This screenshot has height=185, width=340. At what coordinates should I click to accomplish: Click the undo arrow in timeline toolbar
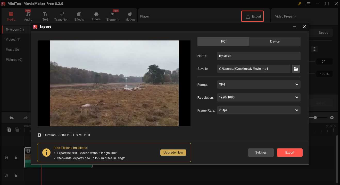[12, 118]
